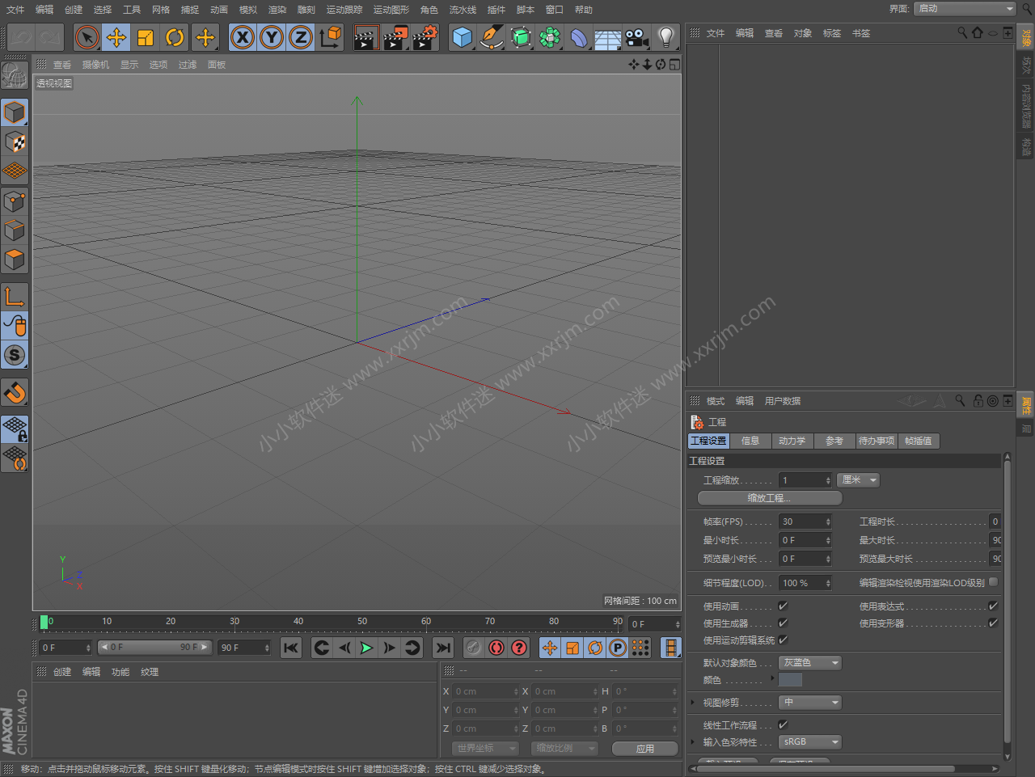Viewport: 1035px width, 777px height.
Task: Select edges mode in left toolbar
Action: tap(15, 230)
